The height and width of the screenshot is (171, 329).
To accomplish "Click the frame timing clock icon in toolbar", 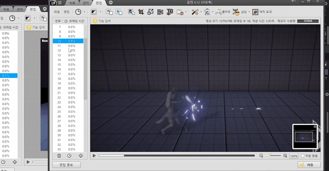I will click(x=78, y=12).
